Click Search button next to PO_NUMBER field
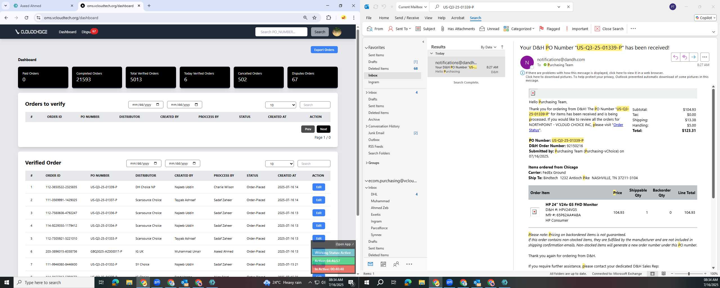This screenshot has height=288, width=720. pyautogui.click(x=319, y=32)
